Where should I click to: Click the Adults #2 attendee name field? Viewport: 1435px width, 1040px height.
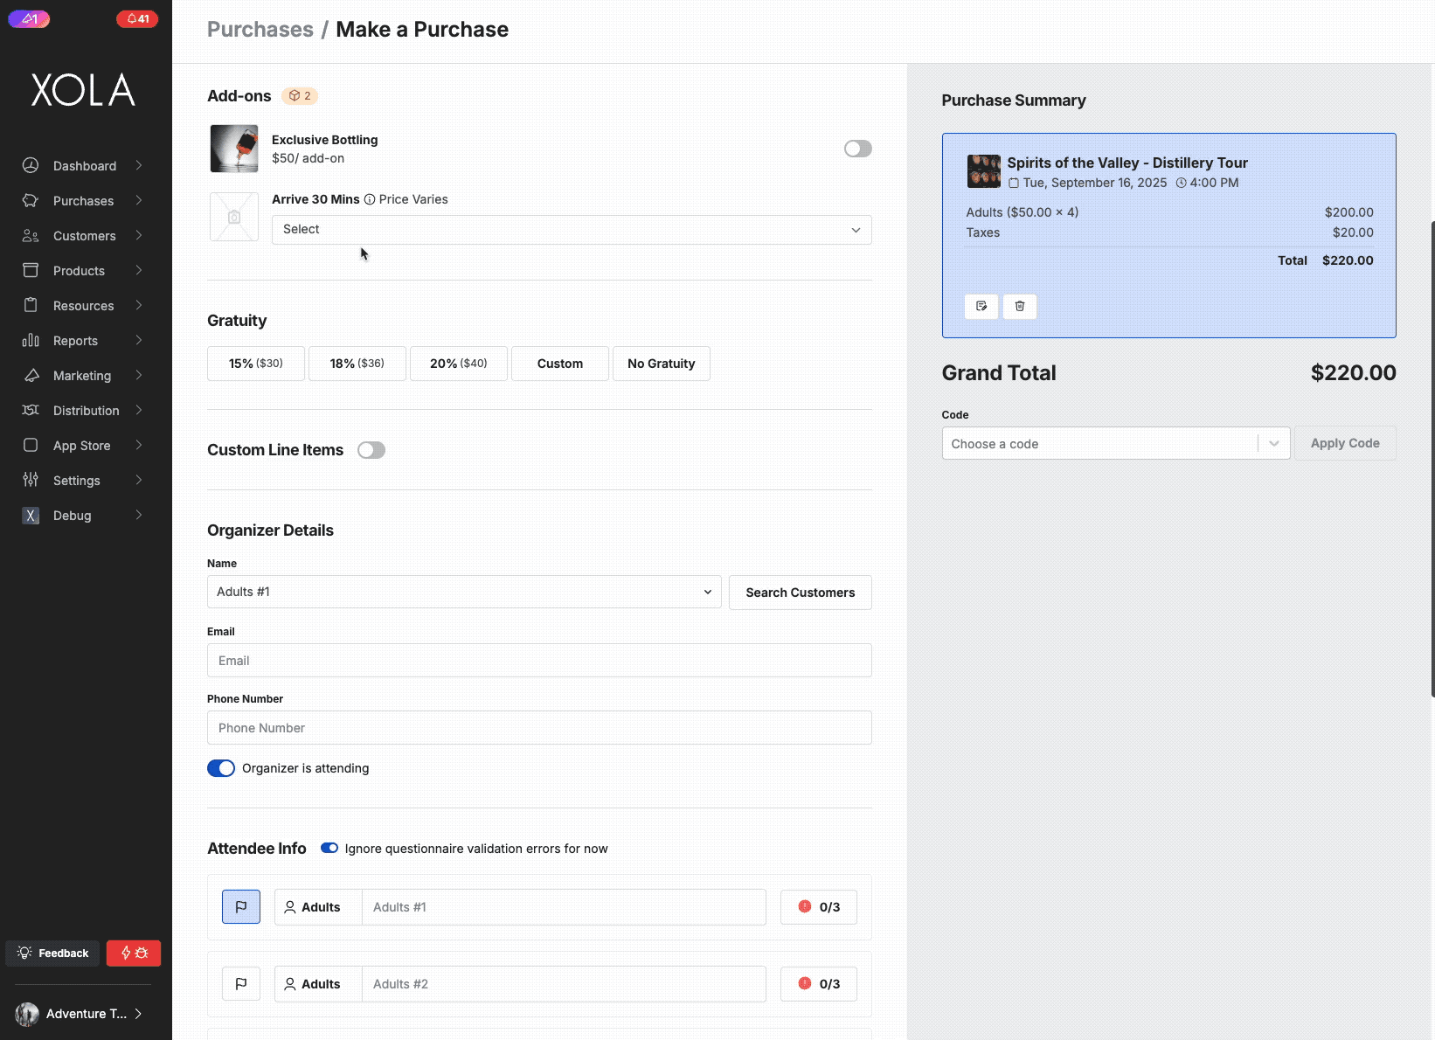tap(564, 983)
